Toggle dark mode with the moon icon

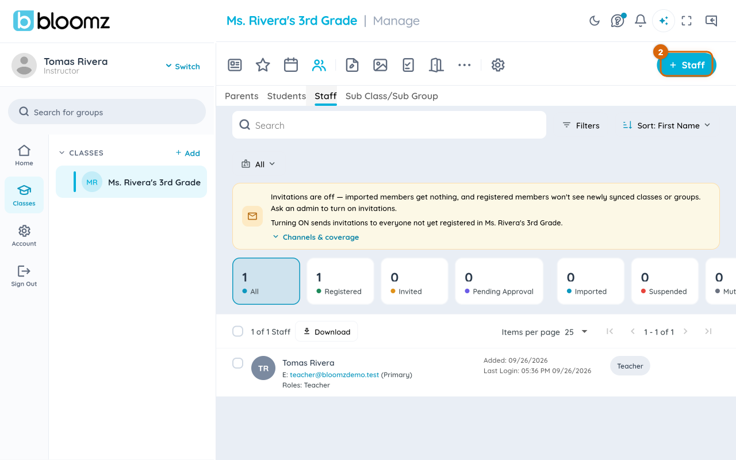(595, 21)
